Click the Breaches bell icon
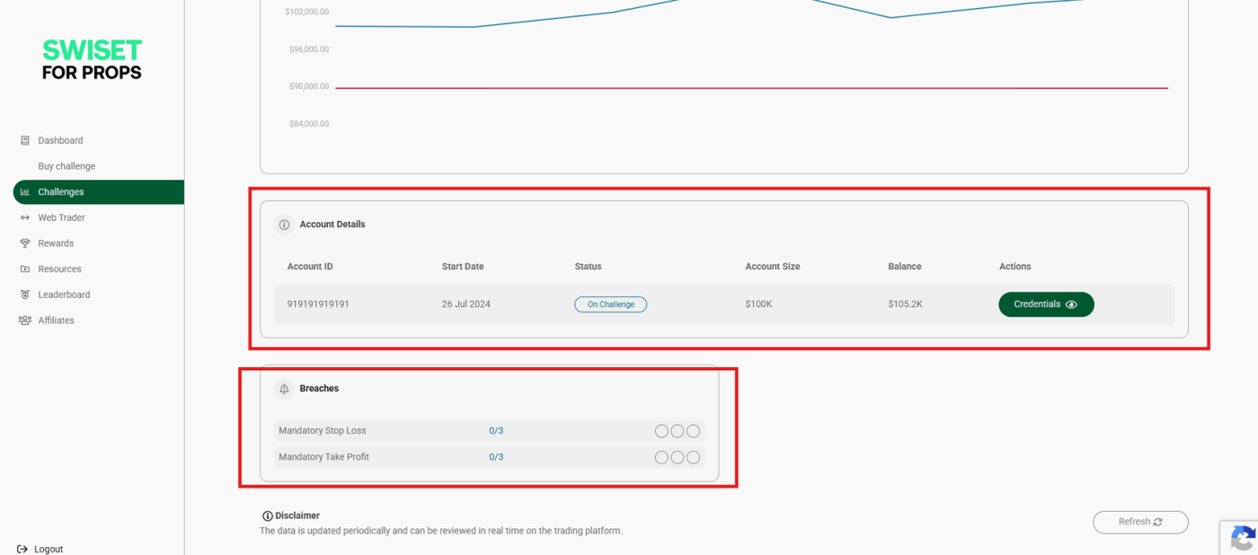Screen dimensions: 1258x555 pyautogui.click(x=284, y=389)
